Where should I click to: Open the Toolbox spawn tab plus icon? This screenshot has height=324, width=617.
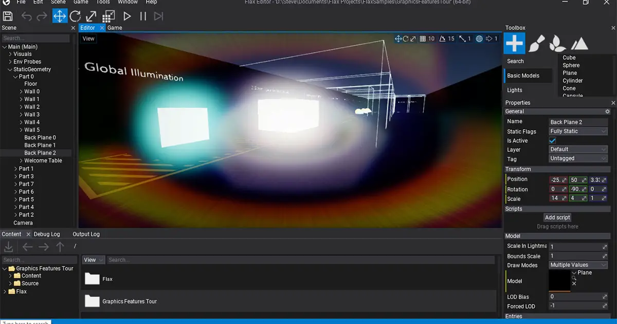(x=514, y=44)
